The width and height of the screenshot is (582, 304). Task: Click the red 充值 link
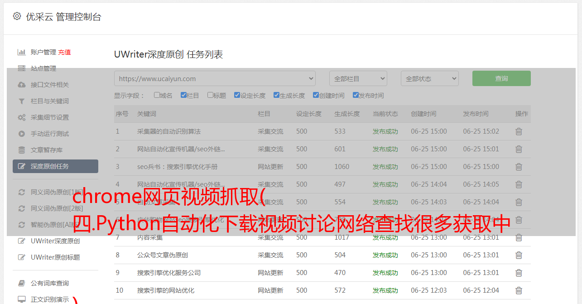[x=64, y=52]
